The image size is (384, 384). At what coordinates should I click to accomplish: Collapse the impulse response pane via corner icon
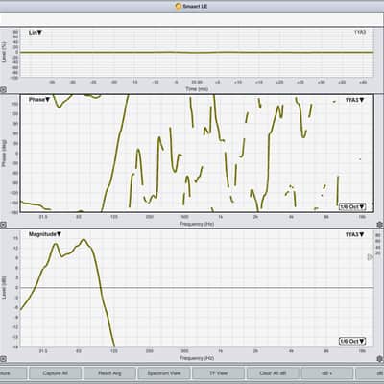pyautogui.click(x=3, y=90)
